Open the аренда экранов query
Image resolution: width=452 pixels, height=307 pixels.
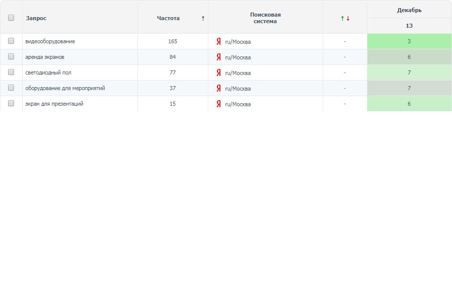click(x=45, y=57)
